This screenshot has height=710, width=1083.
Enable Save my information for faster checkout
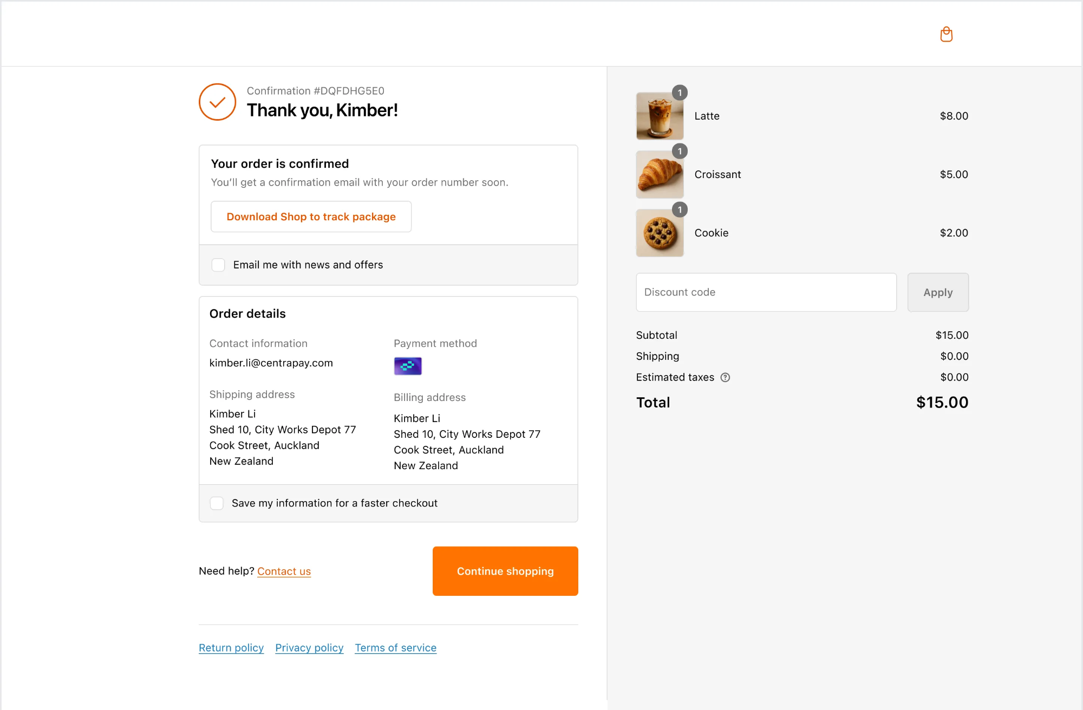[x=217, y=503]
